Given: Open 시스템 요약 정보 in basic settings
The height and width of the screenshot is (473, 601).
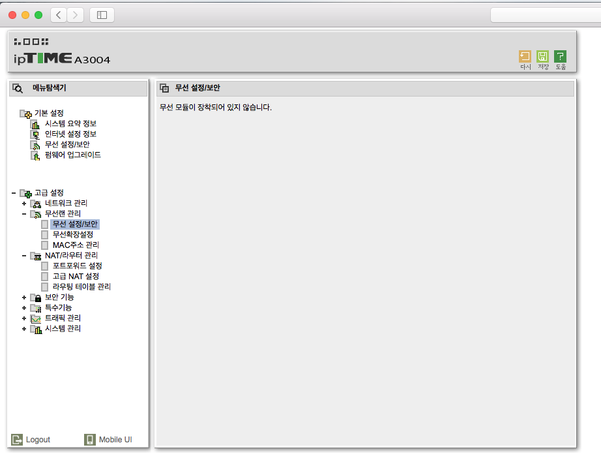Looking at the screenshot, I should (70, 124).
